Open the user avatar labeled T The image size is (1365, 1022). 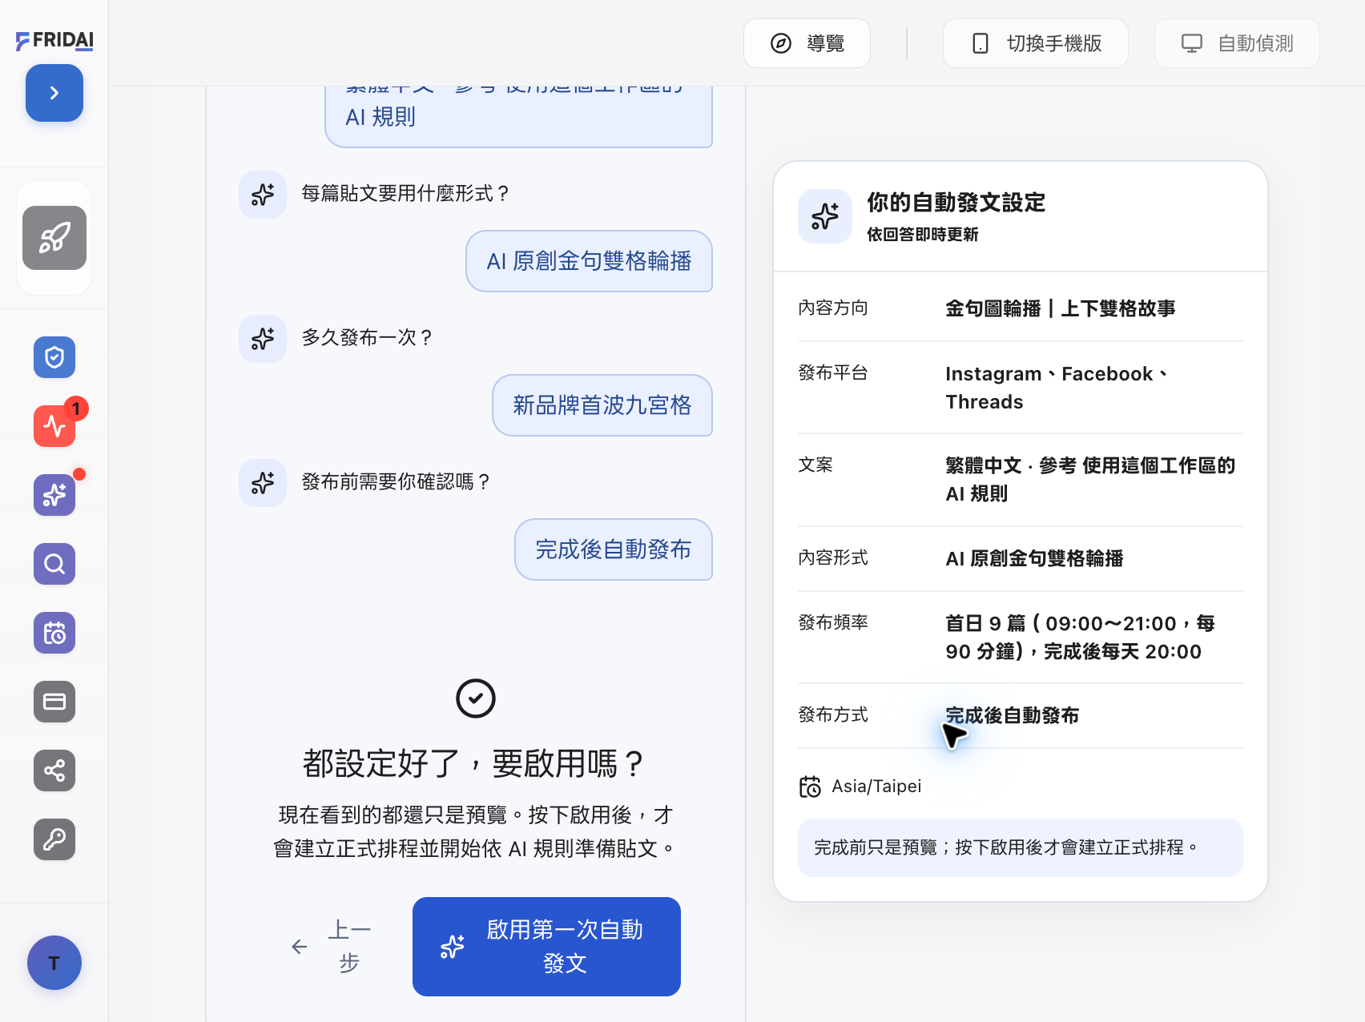54,963
